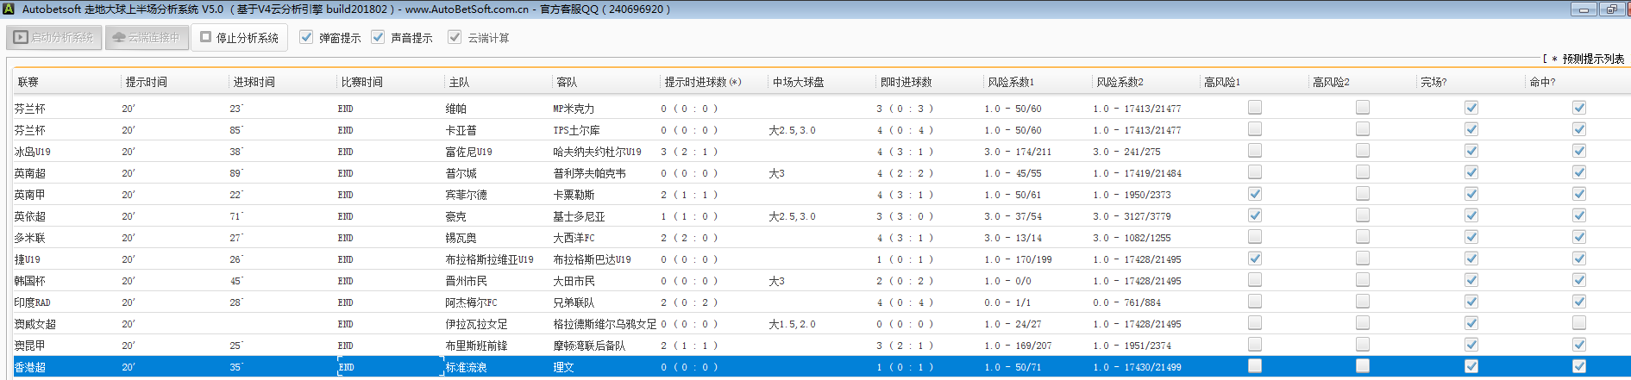The image size is (1631, 380).
Task: Click the restore window button
Action: click(1611, 9)
